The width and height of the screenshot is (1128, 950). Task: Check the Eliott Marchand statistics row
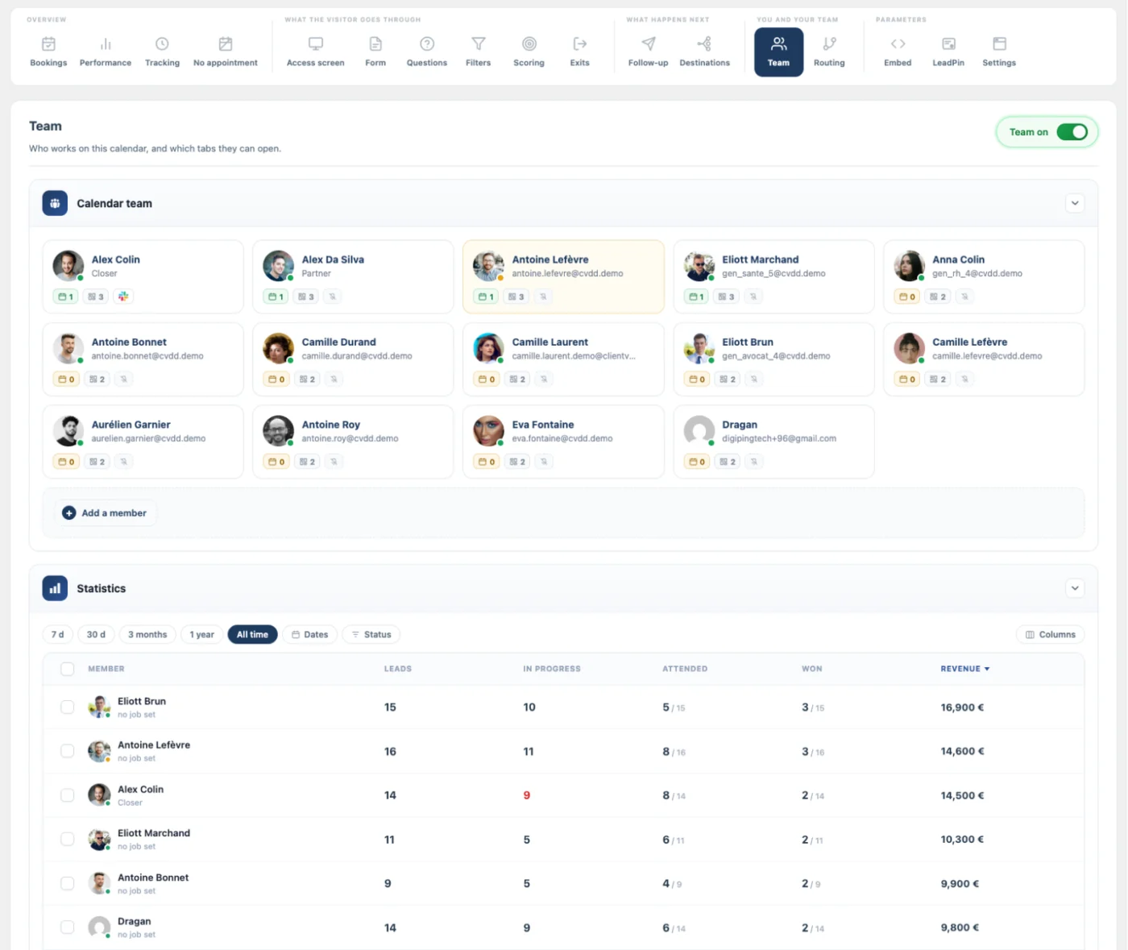click(x=68, y=840)
